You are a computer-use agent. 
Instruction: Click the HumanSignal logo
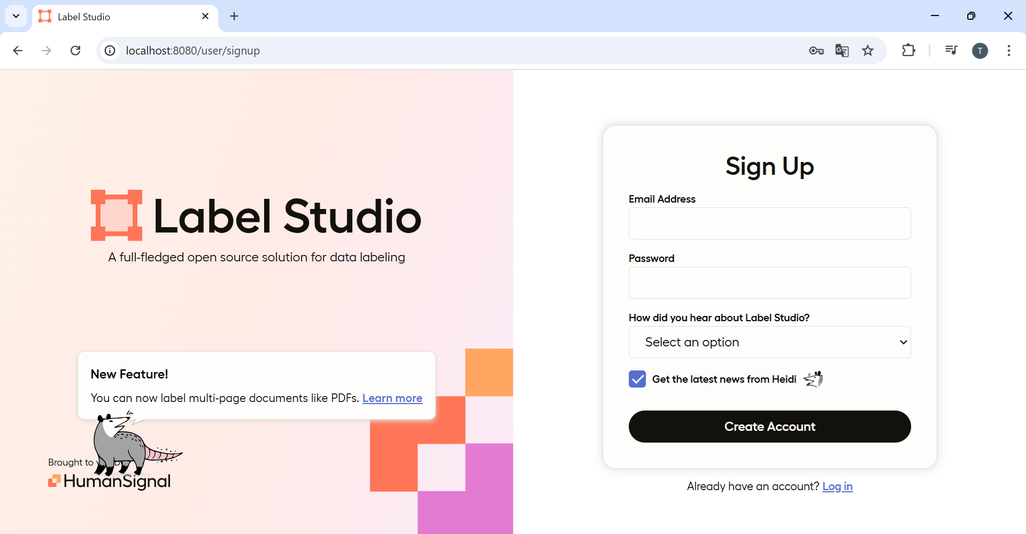pos(110,481)
